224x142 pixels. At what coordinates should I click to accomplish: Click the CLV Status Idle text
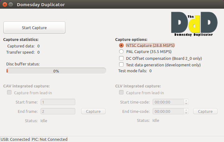coord(156,120)
